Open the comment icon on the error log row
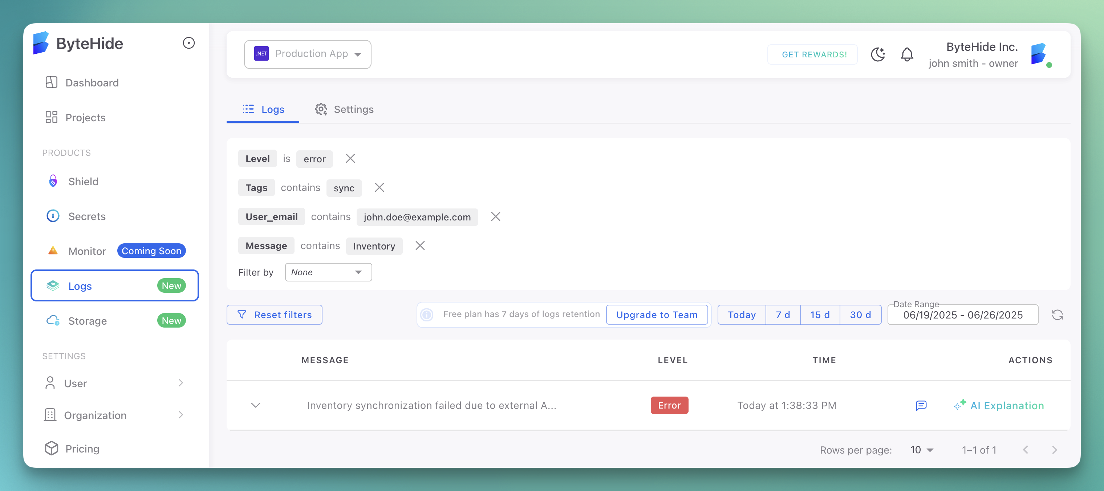 click(921, 405)
